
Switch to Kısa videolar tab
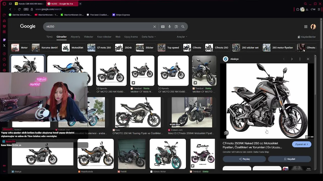click(104, 37)
